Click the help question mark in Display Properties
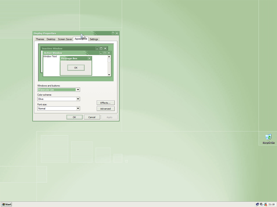Image resolution: width=277 pixels, height=207 pixels. click(113, 33)
